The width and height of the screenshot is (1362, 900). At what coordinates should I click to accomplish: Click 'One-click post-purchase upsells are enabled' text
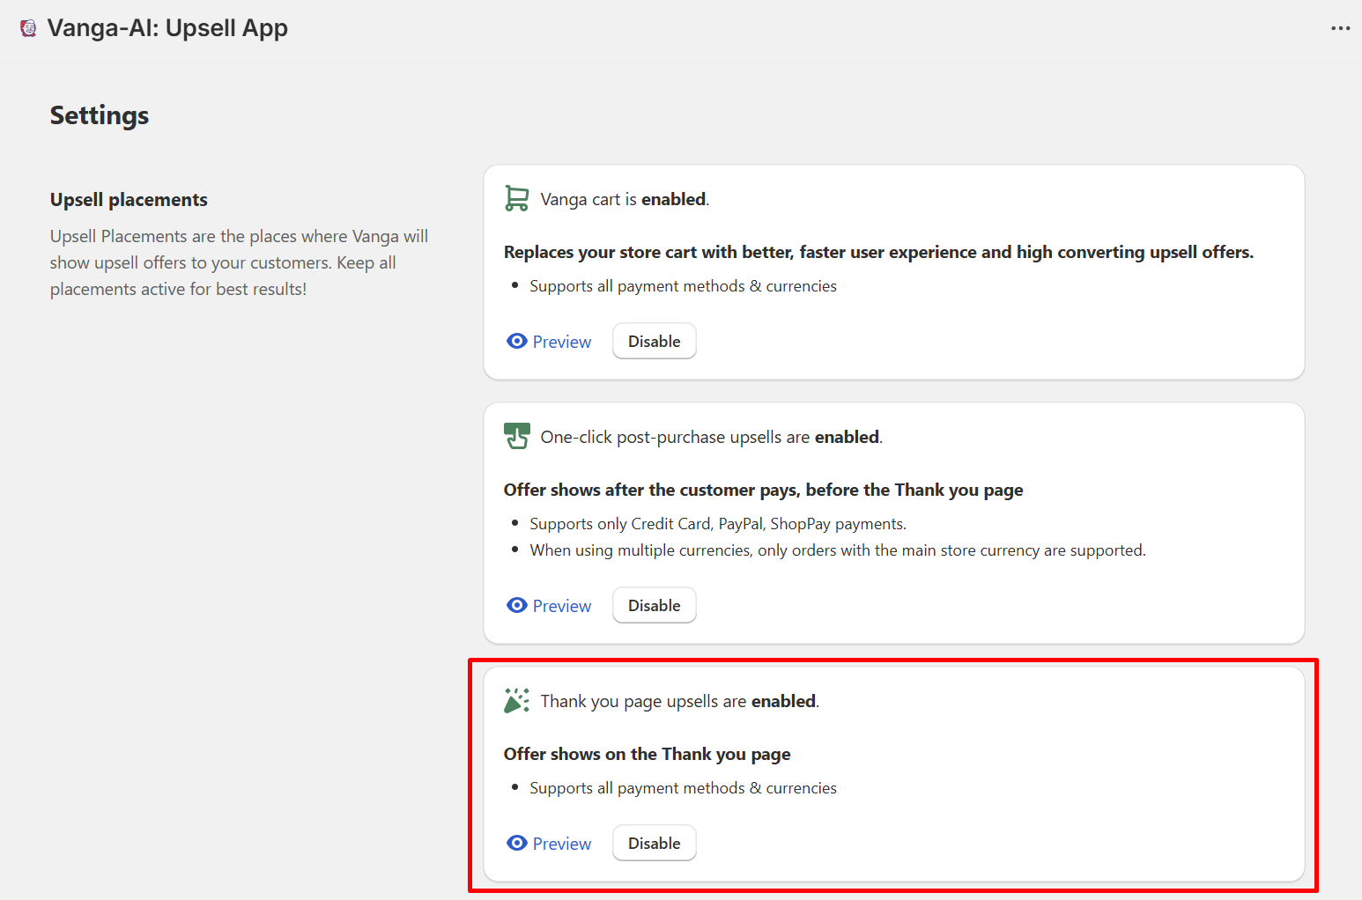(x=712, y=438)
